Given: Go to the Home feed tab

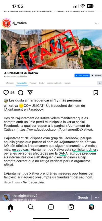Looking at the screenshot, I should (10, 207).
